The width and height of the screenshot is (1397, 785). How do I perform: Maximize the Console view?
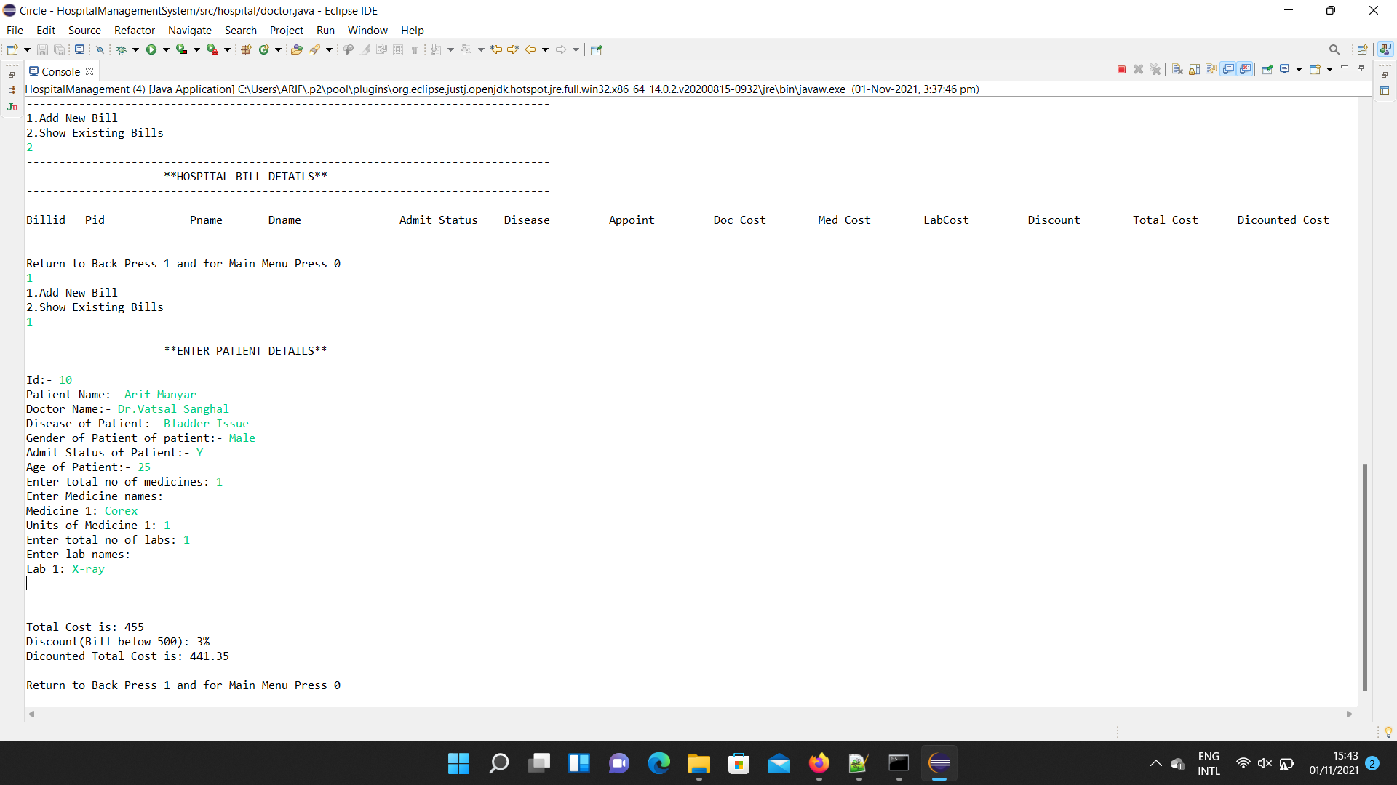[1361, 68]
